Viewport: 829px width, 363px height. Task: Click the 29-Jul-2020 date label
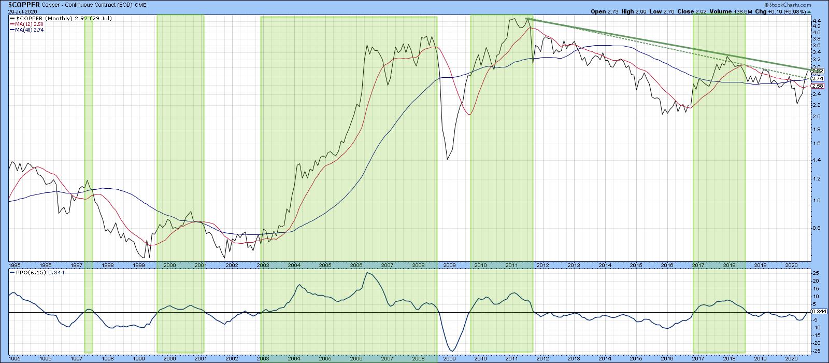[x=22, y=11]
